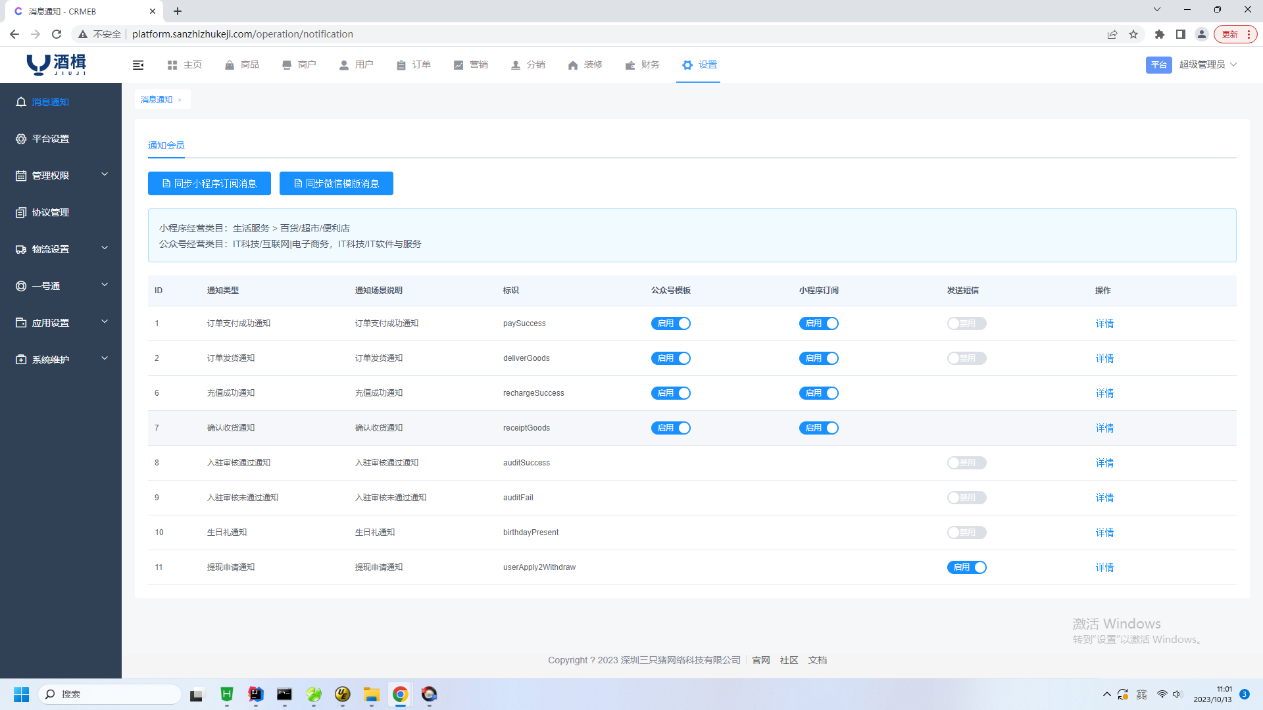Click the Chrome 更新 update button

[x=1235, y=34]
